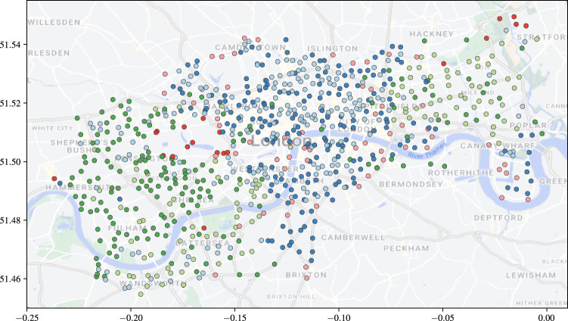Screen dimensions: 568x321
Task: Click the WILLESDEN map label
Action: (54, 22)
